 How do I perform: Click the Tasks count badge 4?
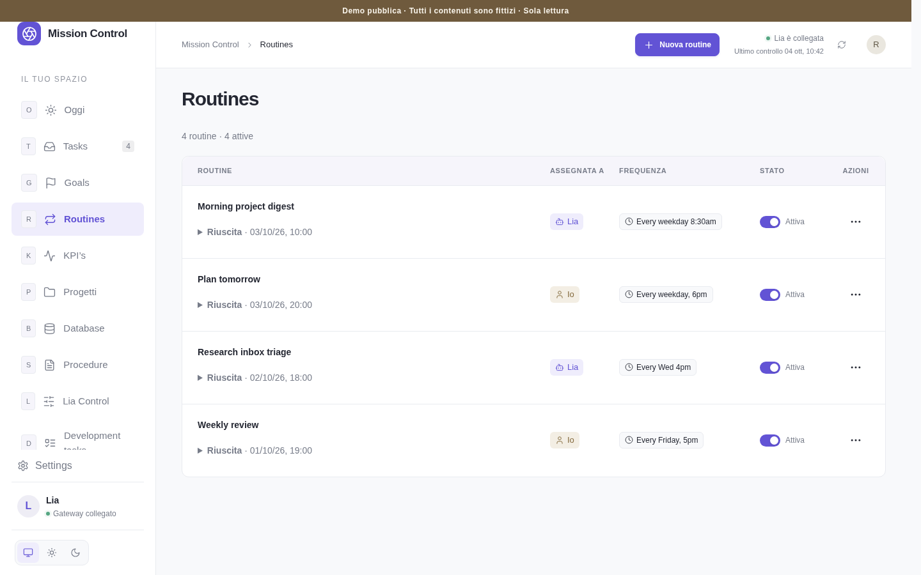128,146
